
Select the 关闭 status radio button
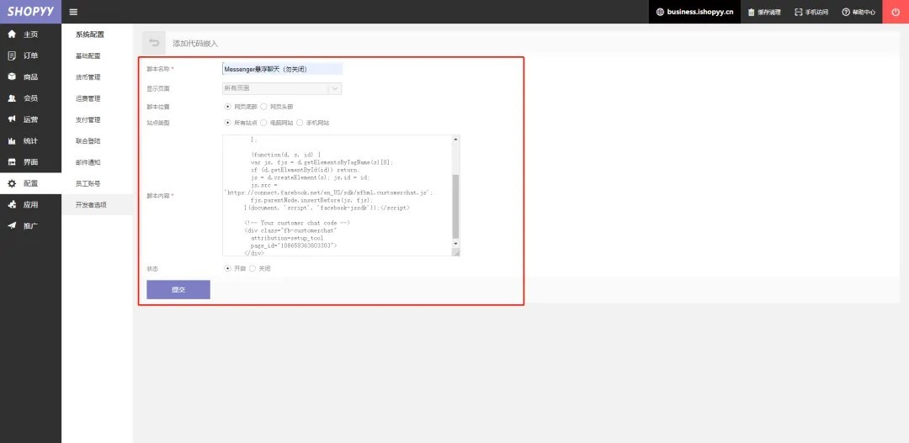pyautogui.click(x=252, y=269)
